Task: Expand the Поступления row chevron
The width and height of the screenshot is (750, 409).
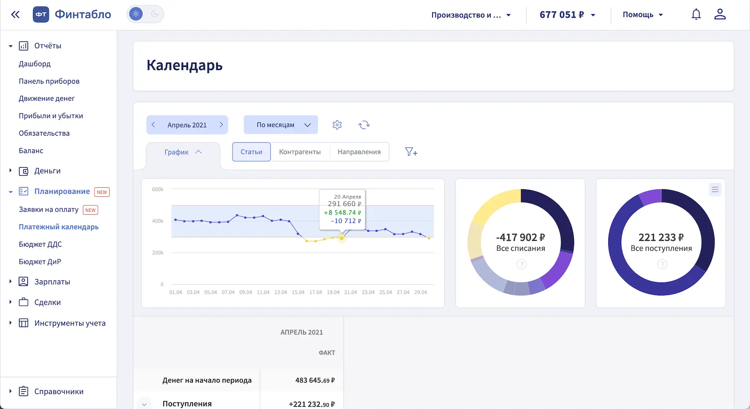Action: 144,404
